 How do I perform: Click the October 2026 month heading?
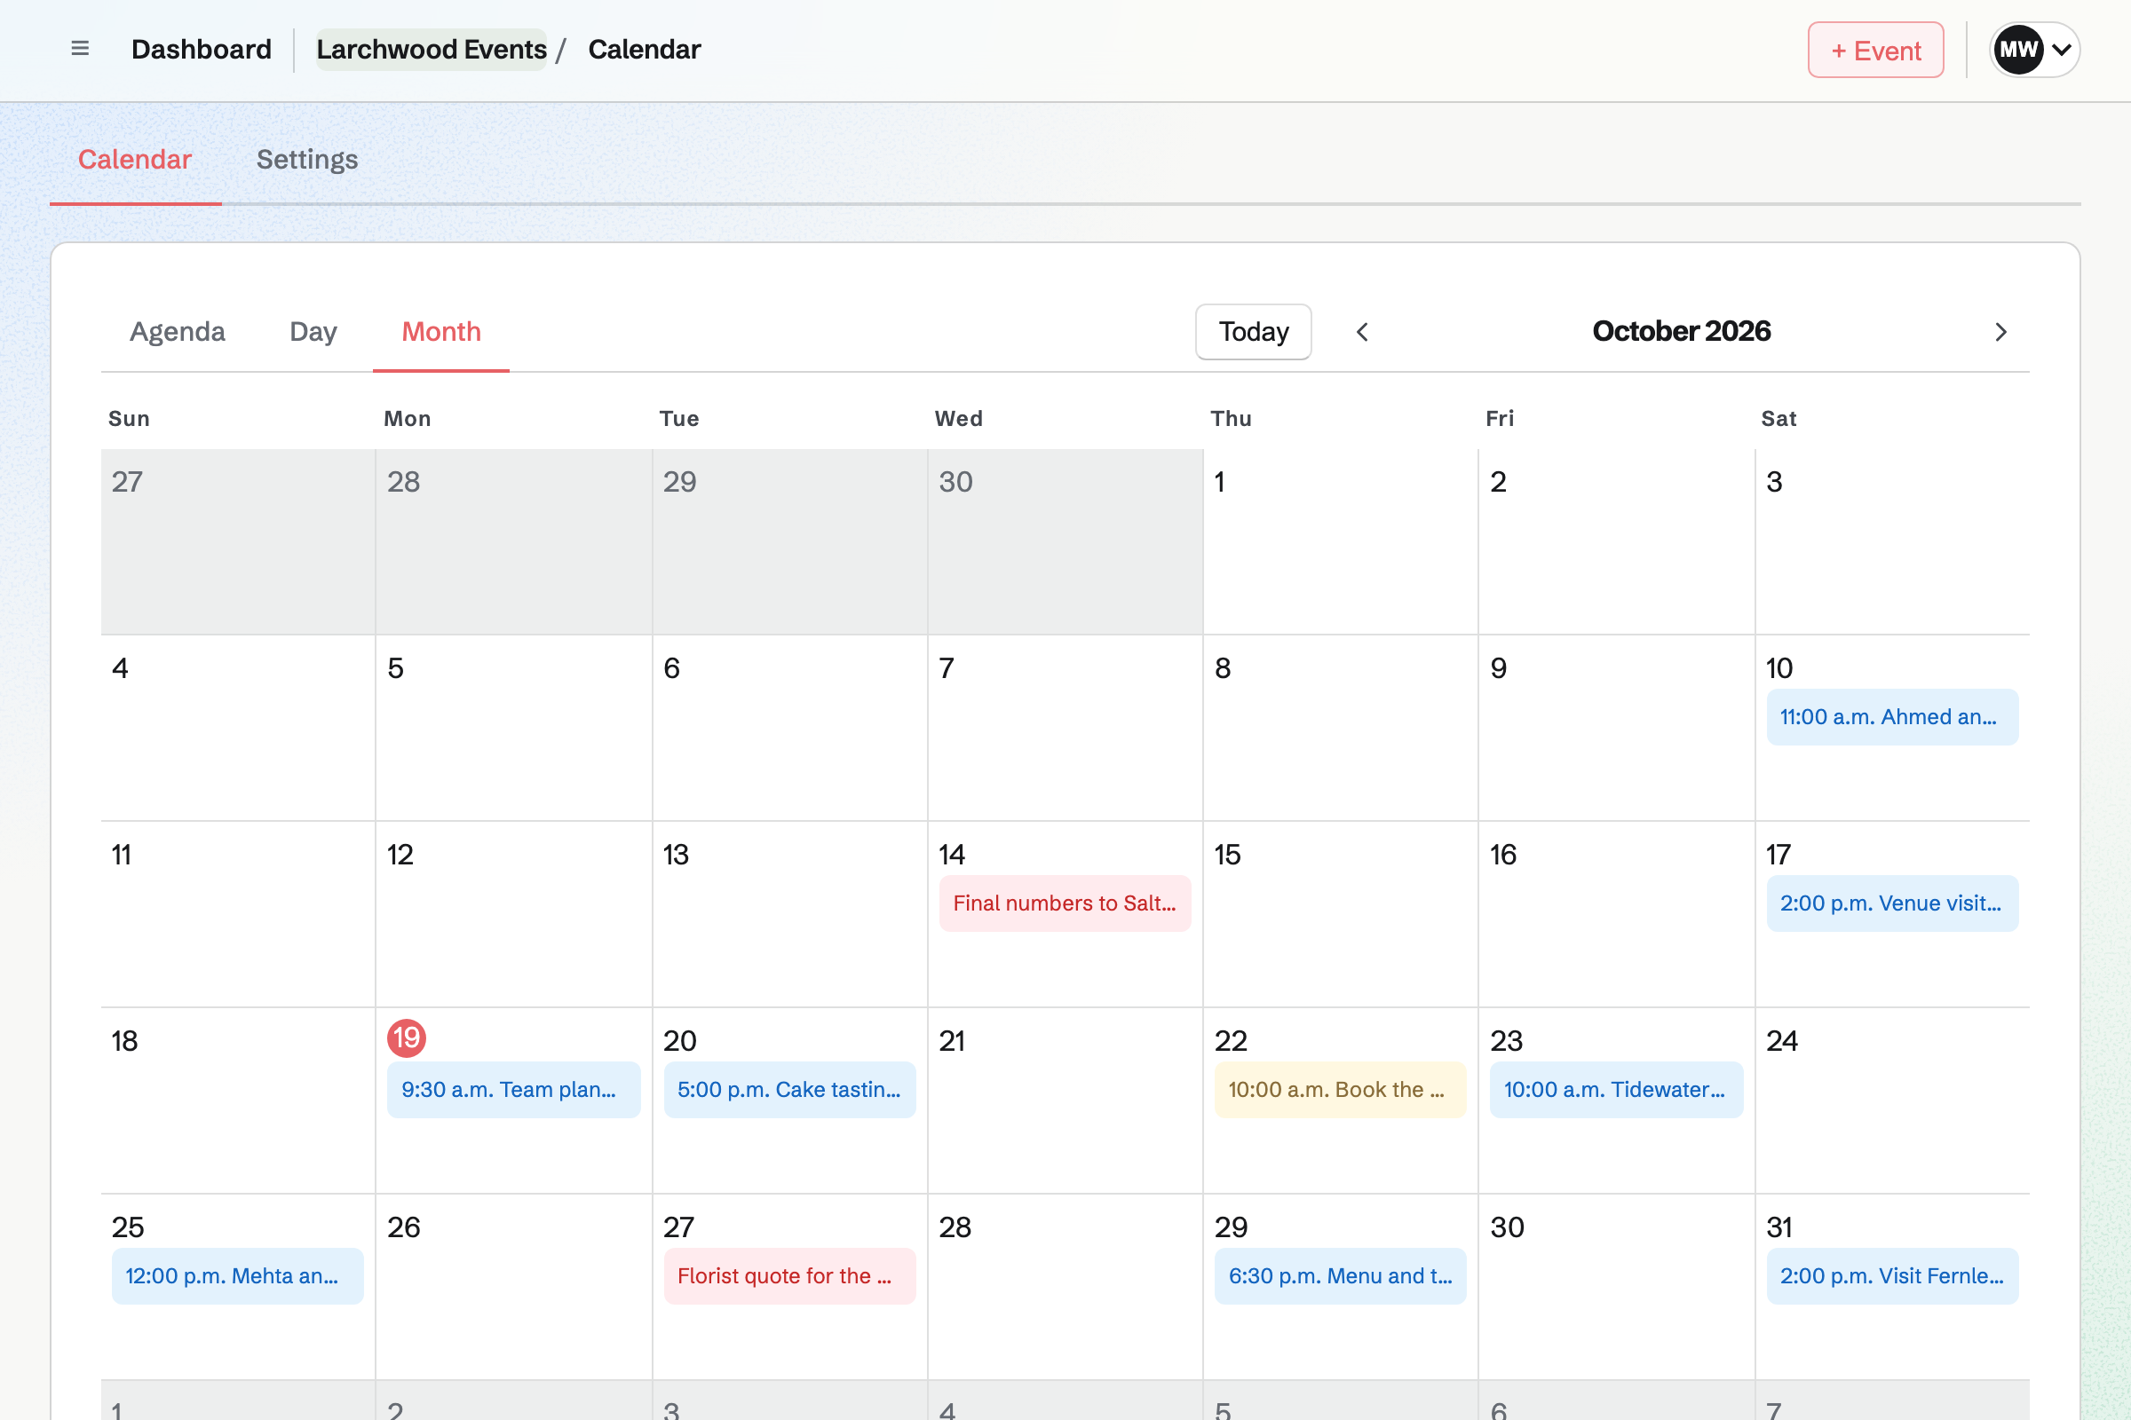(x=1681, y=331)
